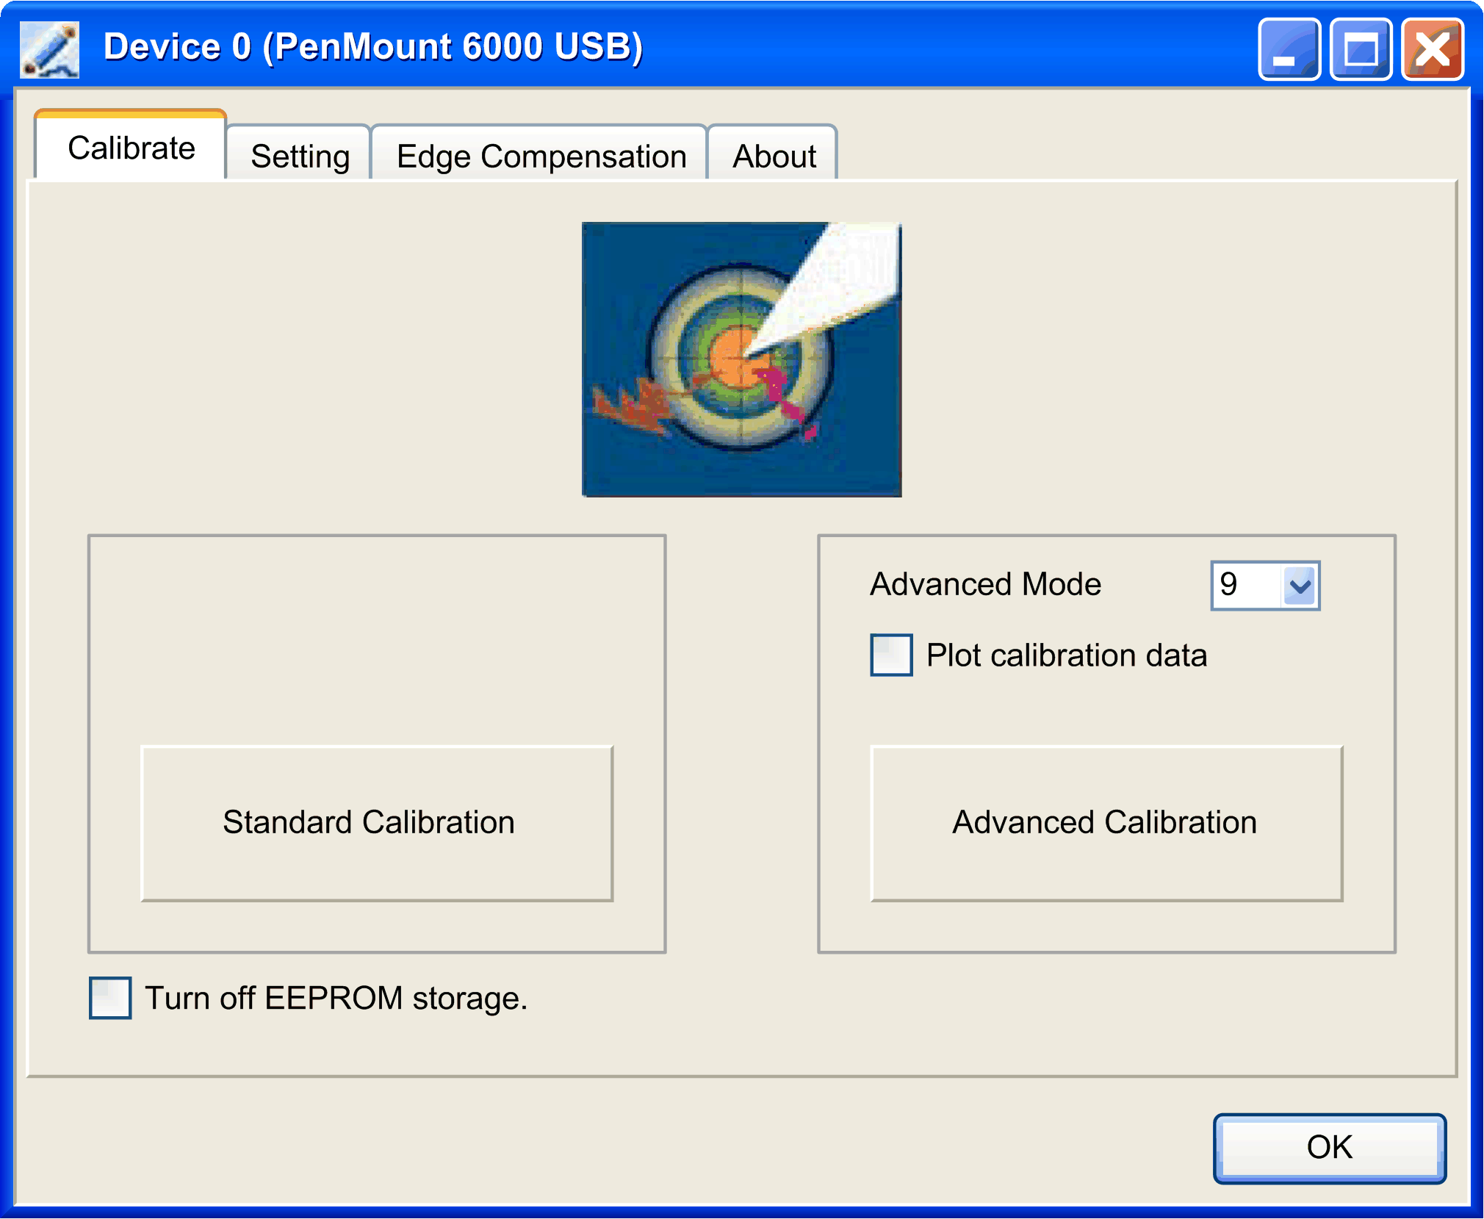Screen dimensions: 1484x1219
Task: Click the Plot calibration data label
Action: pos(1066,655)
